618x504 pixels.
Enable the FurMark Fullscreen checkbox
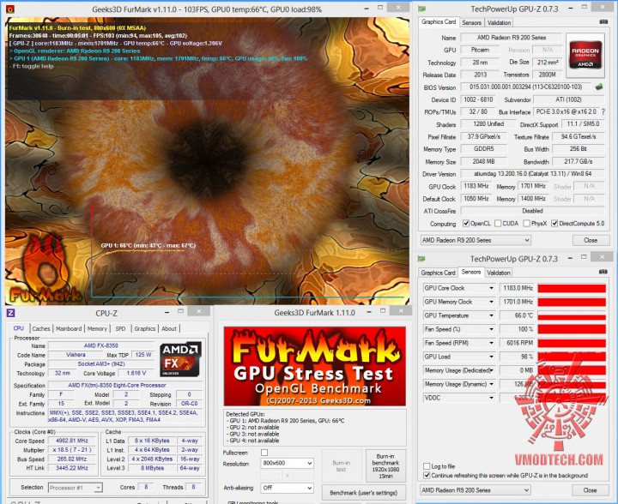click(x=264, y=453)
